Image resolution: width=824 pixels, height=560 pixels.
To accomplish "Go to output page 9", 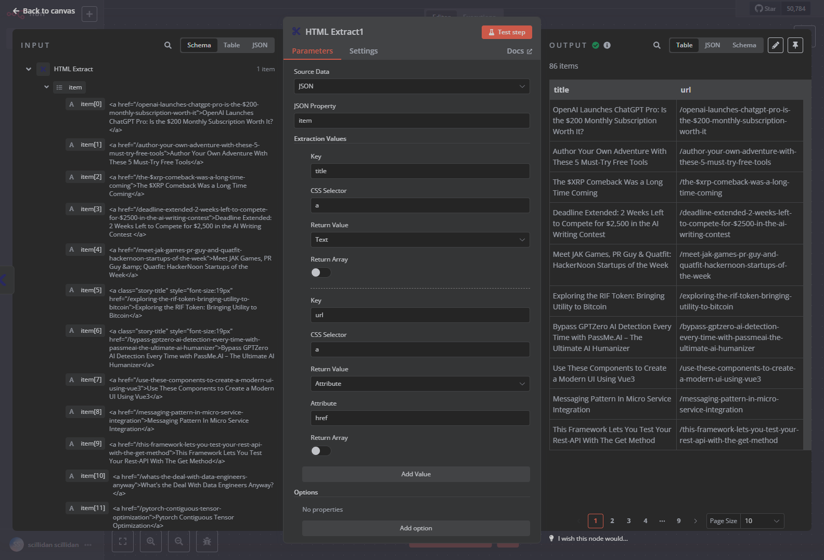I will (x=679, y=521).
